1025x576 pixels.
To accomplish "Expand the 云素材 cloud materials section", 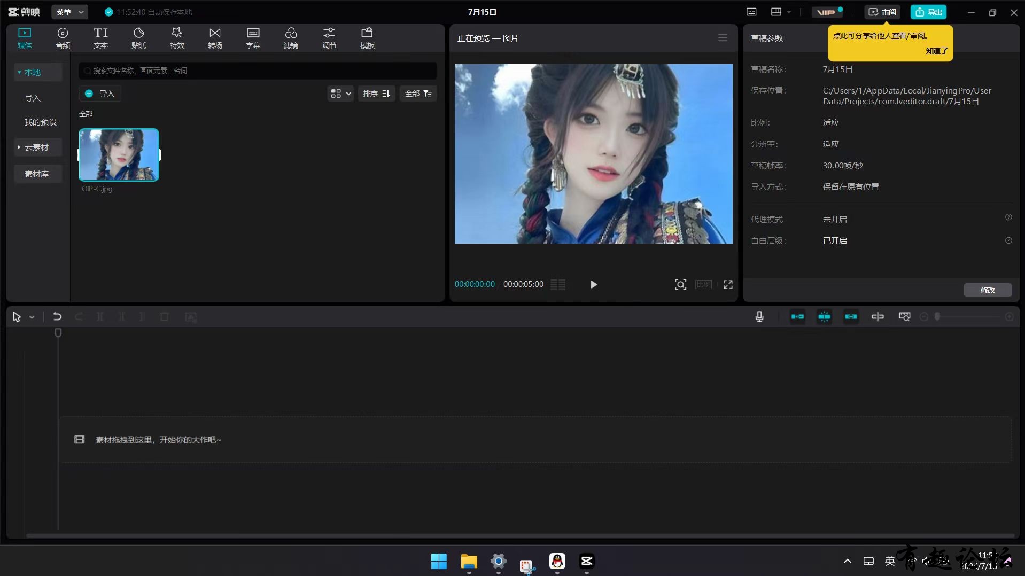I will tap(38, 147).
